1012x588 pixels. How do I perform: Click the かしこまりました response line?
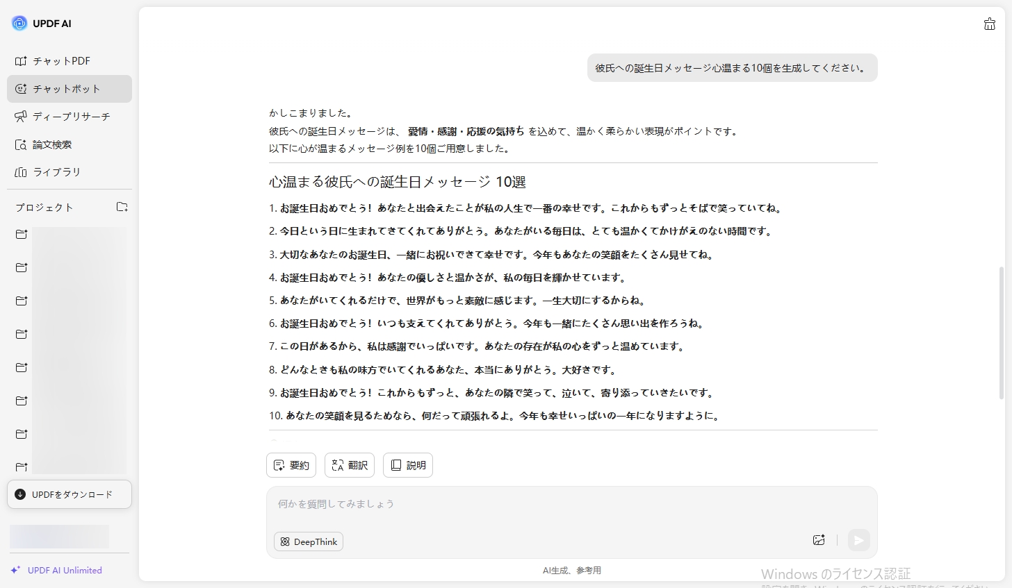311,113
